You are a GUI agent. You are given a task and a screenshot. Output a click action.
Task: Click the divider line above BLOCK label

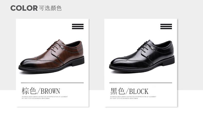click(141, 83)
